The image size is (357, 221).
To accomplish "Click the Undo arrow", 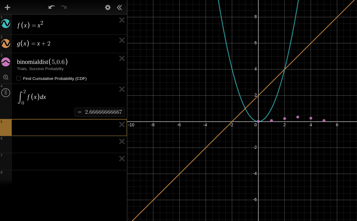I will tap(52, 7).
